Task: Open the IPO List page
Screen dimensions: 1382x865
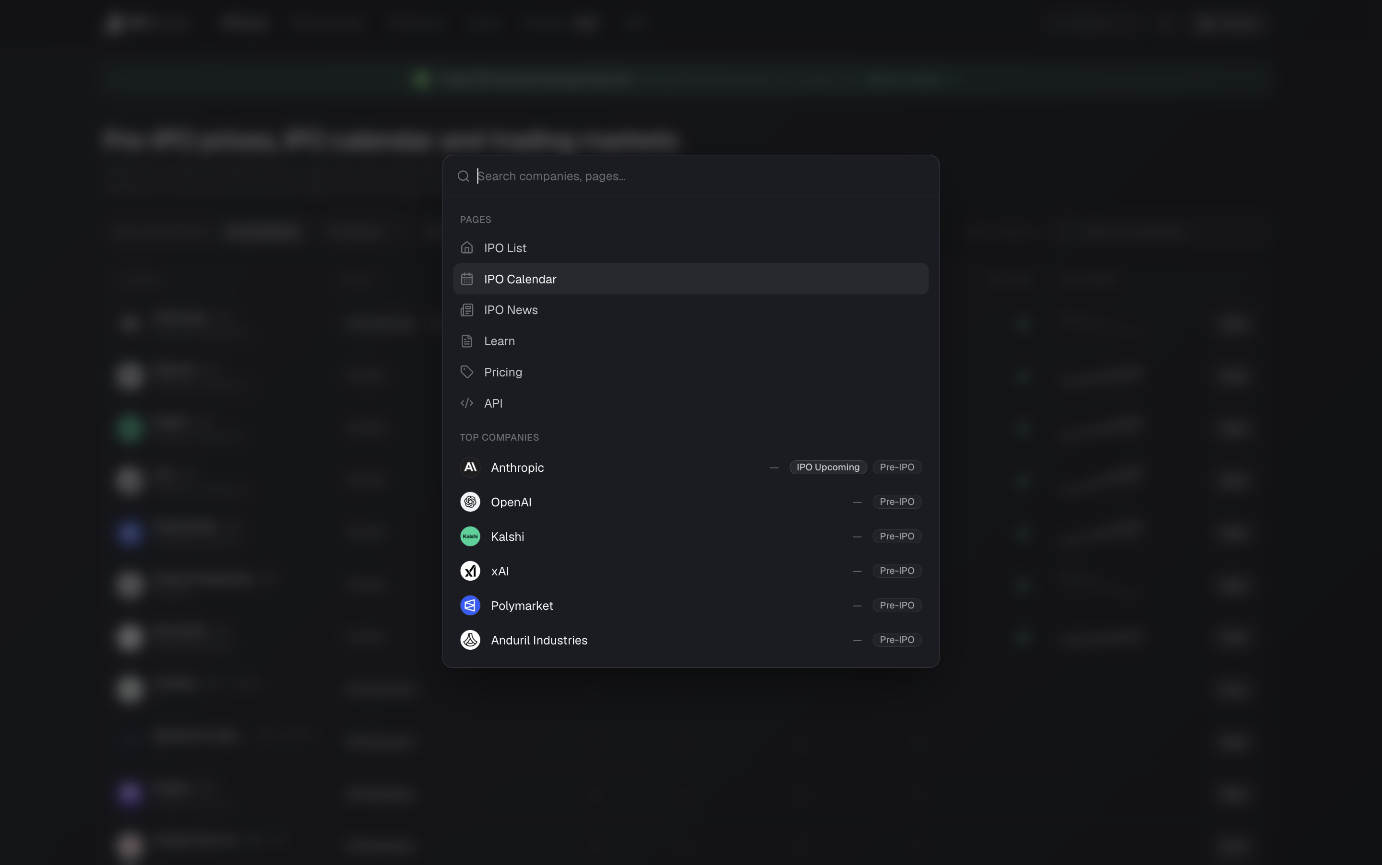Action: point(691,248)
